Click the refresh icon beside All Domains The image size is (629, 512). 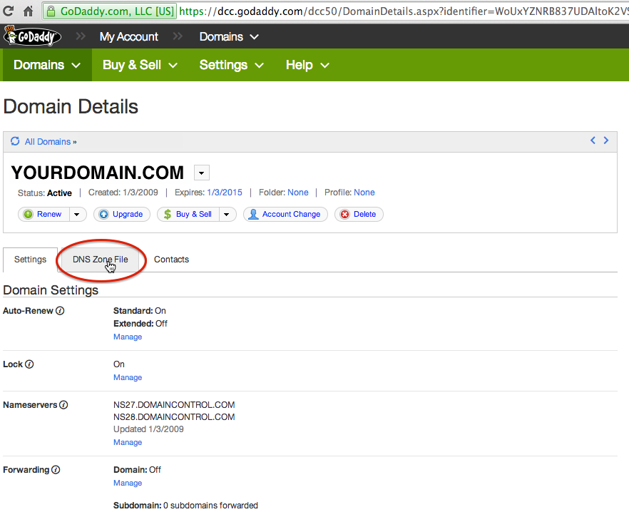[x=15, y=141]
